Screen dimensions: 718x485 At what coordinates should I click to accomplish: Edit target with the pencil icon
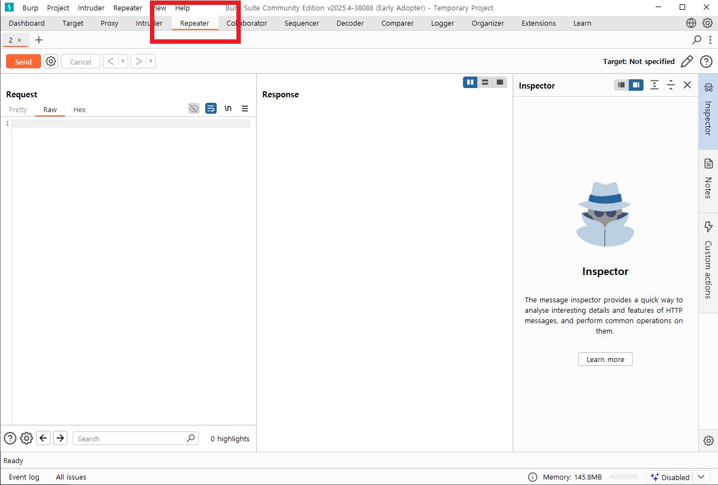tap(686, 62)
